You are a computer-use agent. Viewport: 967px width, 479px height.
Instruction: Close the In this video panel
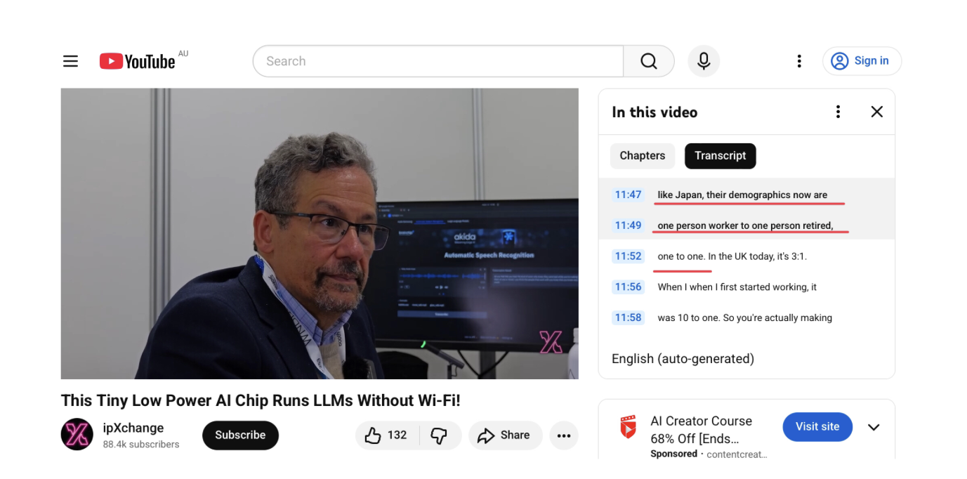tap(876, 112)
